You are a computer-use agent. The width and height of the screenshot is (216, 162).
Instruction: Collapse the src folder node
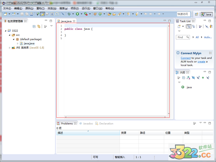tap(10, 35)
